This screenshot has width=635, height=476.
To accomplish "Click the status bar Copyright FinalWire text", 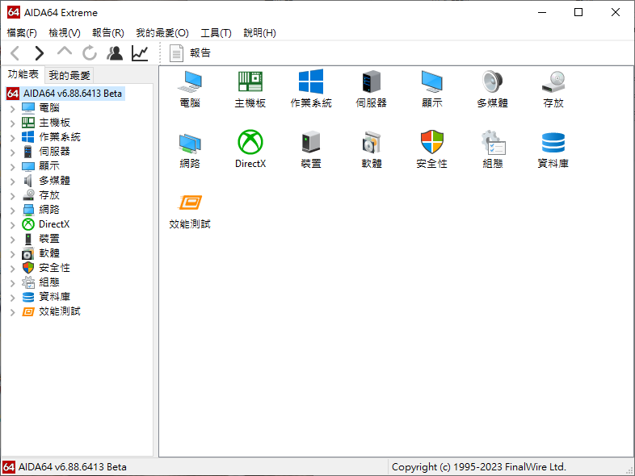I will coord(479,467).
